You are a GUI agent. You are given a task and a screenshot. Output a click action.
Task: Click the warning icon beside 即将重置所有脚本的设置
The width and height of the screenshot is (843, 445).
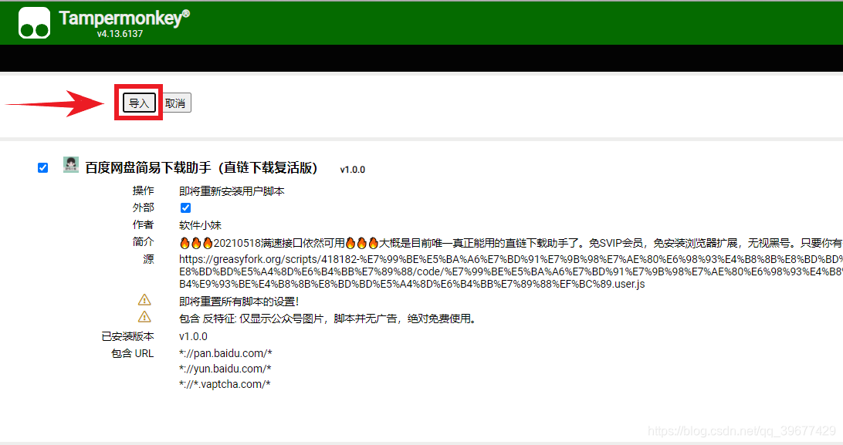point(144,300)
